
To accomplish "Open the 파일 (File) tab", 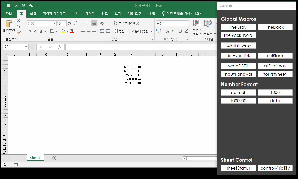I will [9, 14].
